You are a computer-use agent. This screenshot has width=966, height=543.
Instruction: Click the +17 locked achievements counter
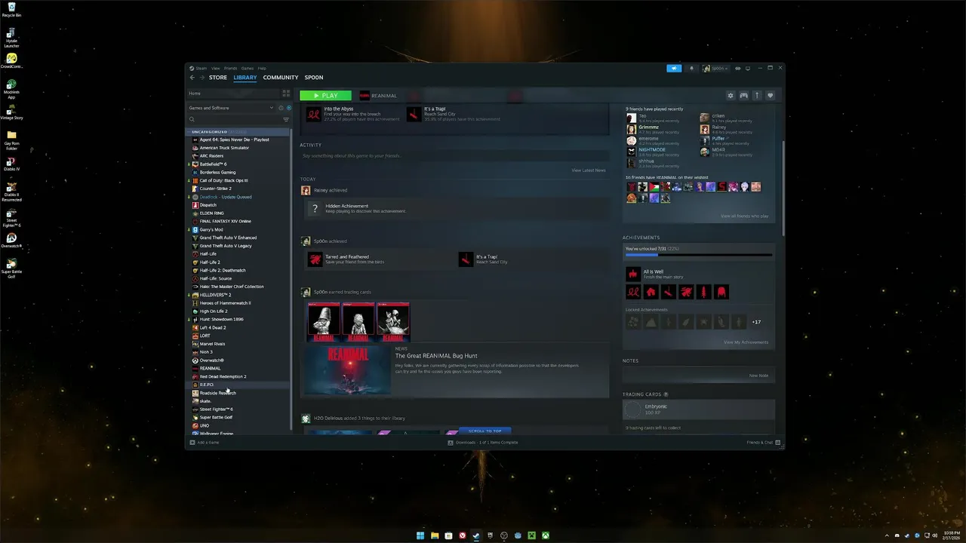(756, 322)
